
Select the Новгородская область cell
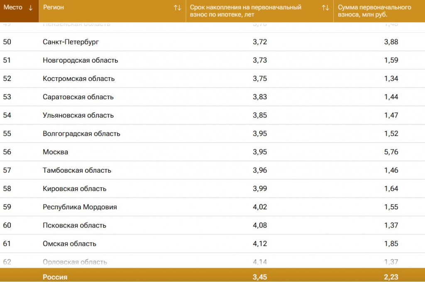point(81,60)
